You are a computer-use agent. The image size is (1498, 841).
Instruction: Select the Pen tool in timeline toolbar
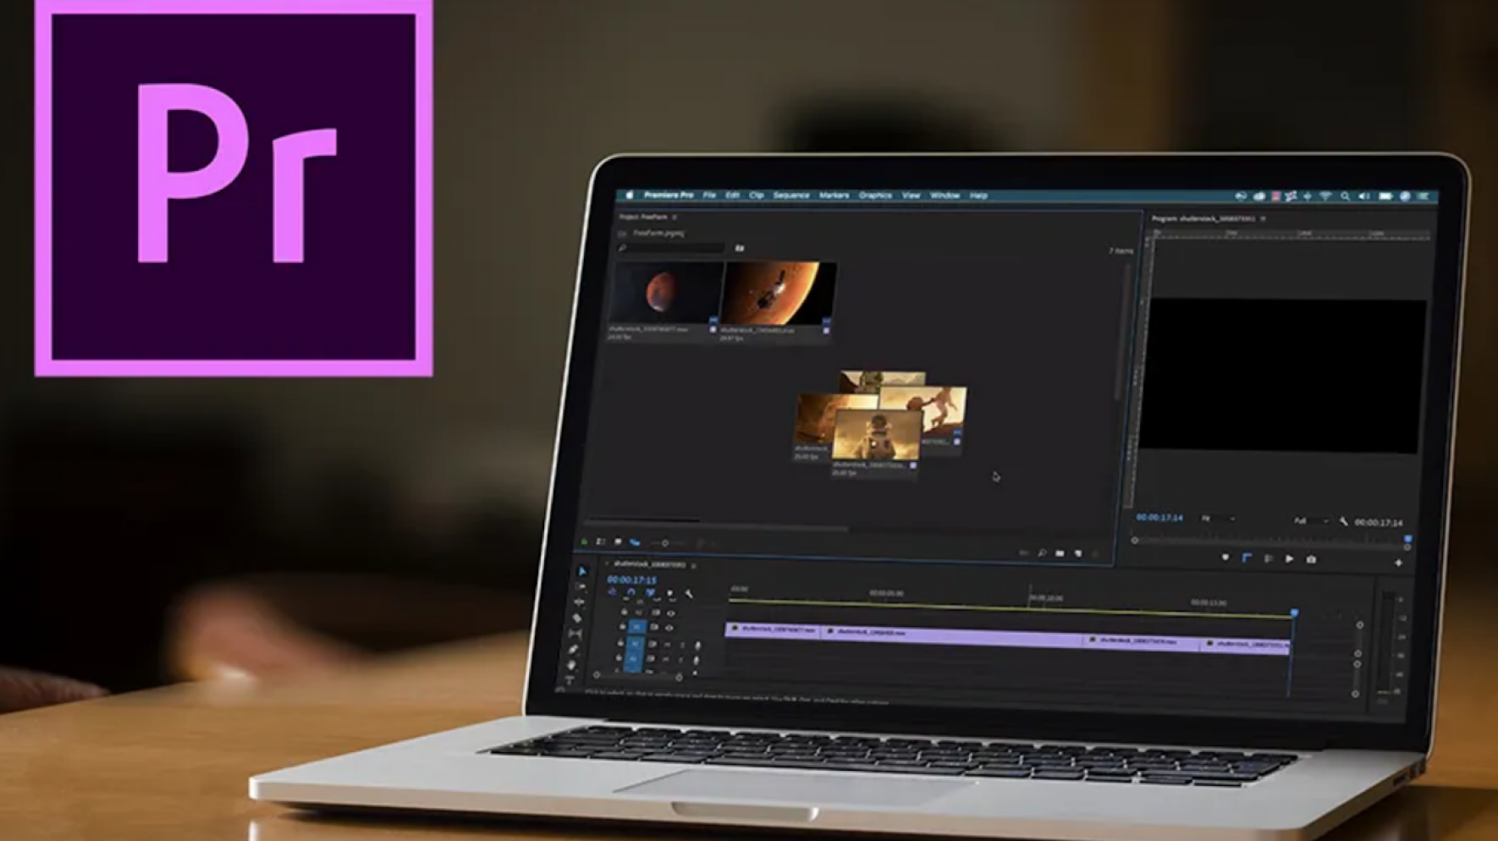[x=575, y=649]
